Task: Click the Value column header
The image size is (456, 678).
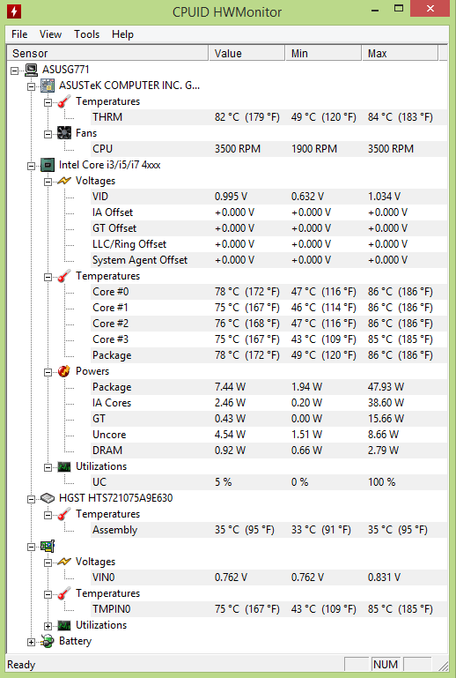Action: pyautogui.click(x=247, y=53)
